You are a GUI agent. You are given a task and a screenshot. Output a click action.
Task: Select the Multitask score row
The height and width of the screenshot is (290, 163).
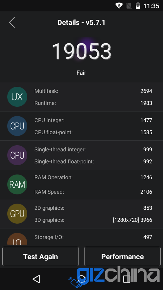coord(93,91)
